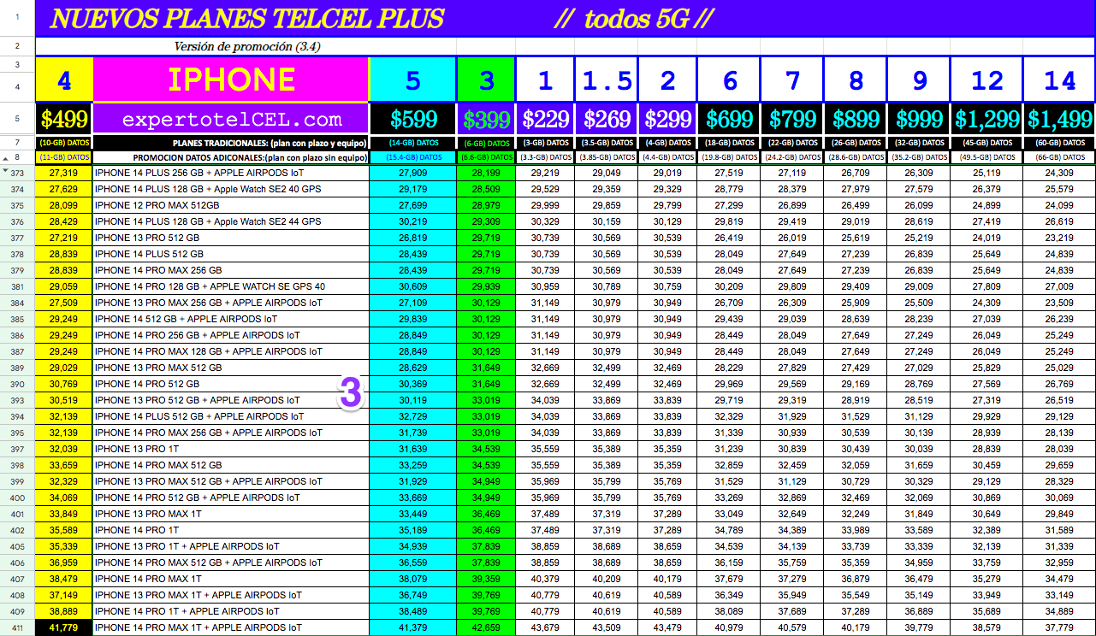The image size is (1096, 636).
Task: Click 'IPHONE 14 PRO MAX 1T + APPLE AIRPODS IoT'
Action: [x=231, y=627]
